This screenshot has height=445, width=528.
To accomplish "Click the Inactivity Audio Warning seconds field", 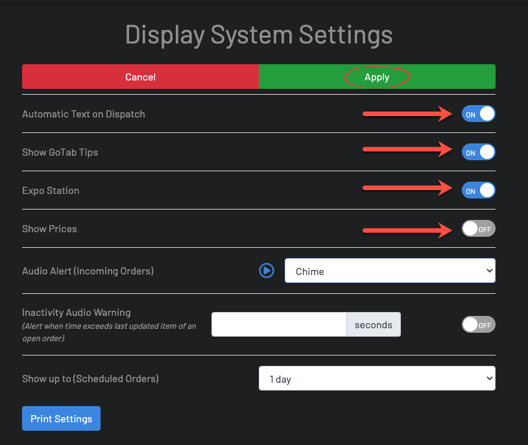I will pos(279,324).
